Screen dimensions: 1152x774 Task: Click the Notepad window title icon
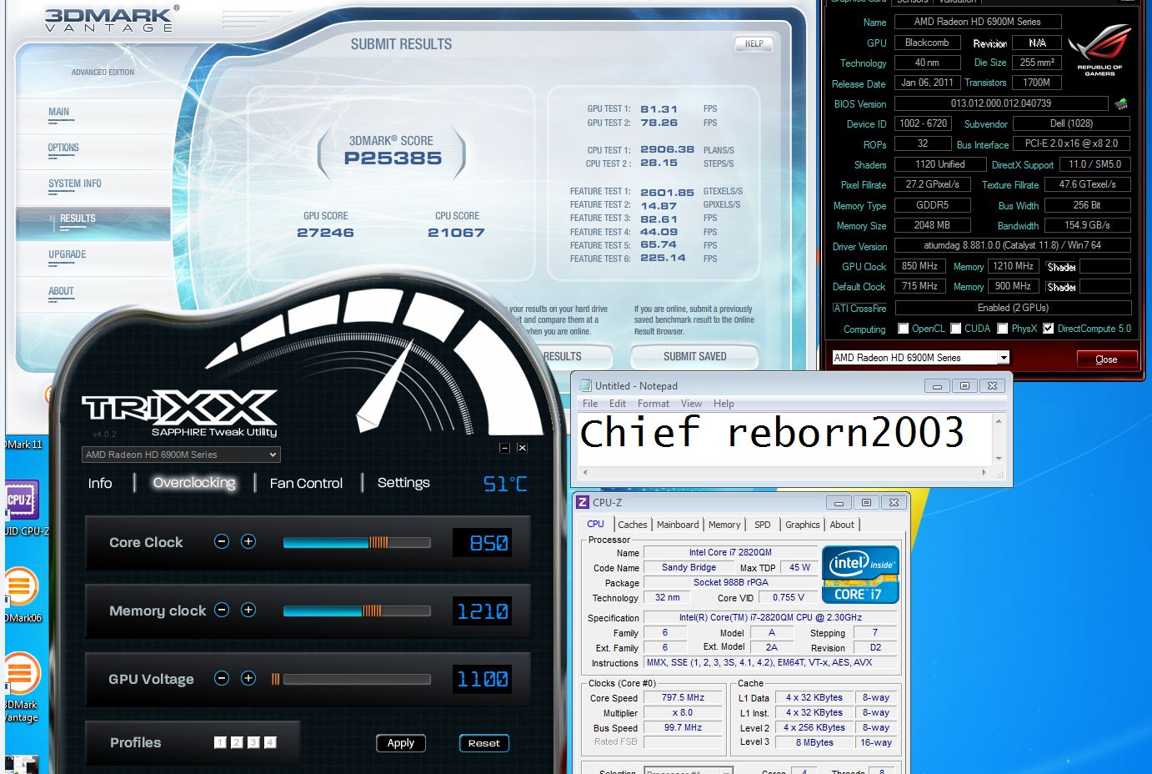[585, 385]
